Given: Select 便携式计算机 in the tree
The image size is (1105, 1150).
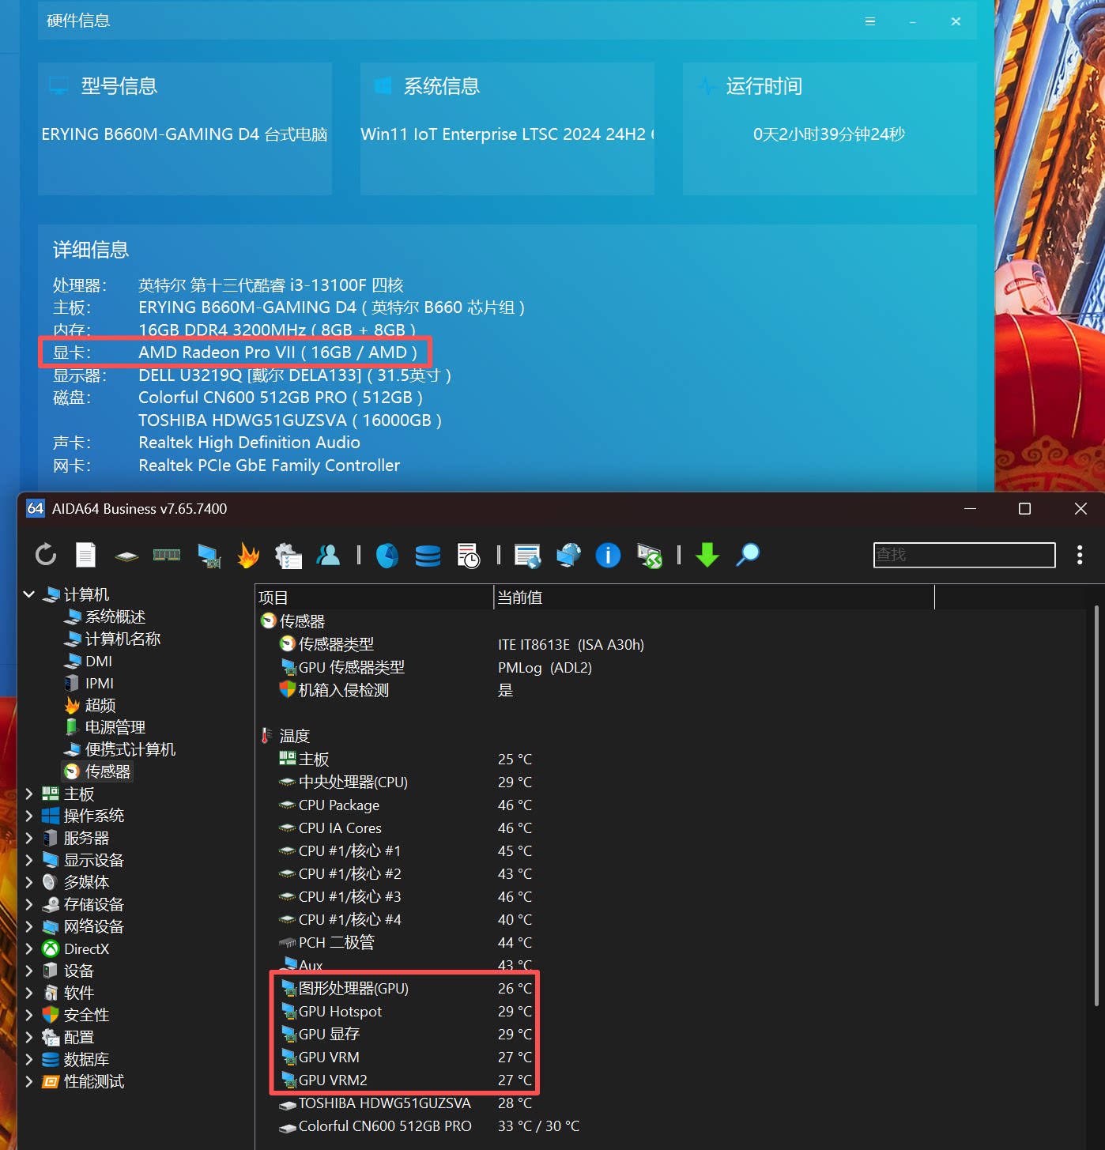Looking at the screenshot, I should click(x=130, y=749).
